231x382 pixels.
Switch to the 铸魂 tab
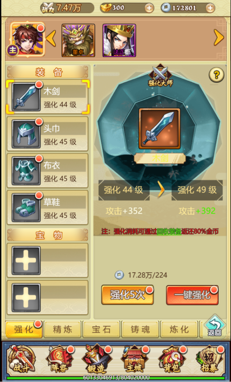[x=140, y=330]
